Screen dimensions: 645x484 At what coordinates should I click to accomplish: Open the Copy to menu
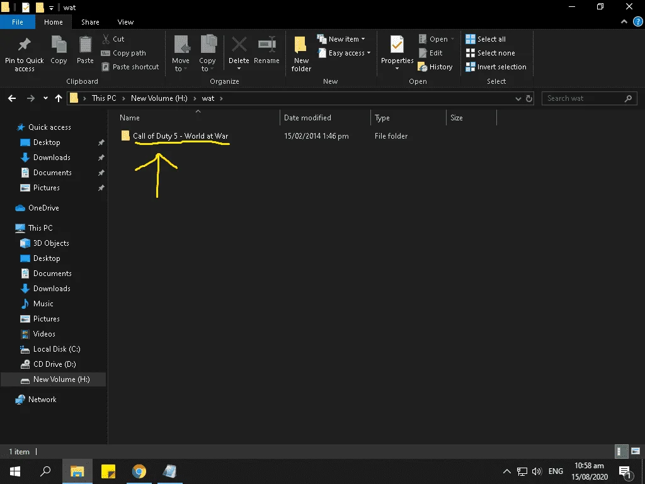pyautogui.click(x=207, y=54)
